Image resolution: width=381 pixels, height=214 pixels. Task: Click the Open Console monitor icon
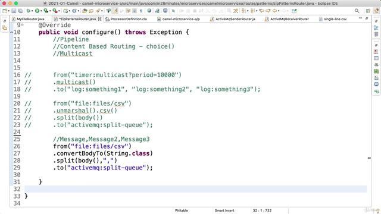pyautogui.click(x=165, y=11)
